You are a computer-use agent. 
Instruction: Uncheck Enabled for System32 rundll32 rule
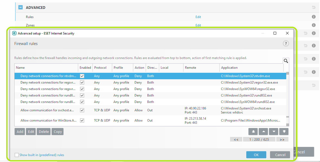click(x=82, y=95)
